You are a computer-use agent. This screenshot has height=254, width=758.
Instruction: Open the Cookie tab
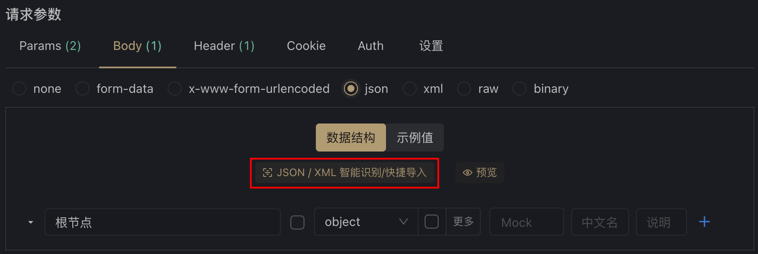pyautogui.click(x=306, y=46)
